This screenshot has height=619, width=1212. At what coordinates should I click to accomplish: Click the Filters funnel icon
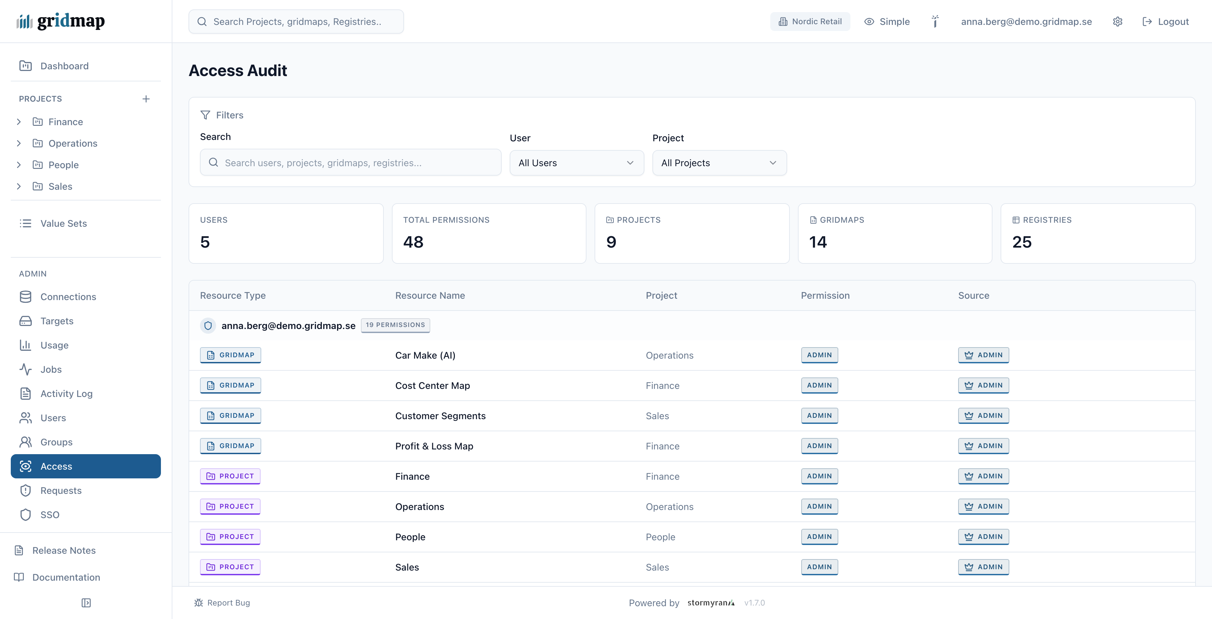(205, 115)
